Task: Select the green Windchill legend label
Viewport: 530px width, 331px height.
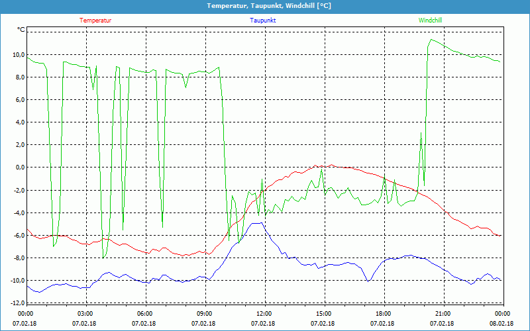Action: tap(430, 20)
